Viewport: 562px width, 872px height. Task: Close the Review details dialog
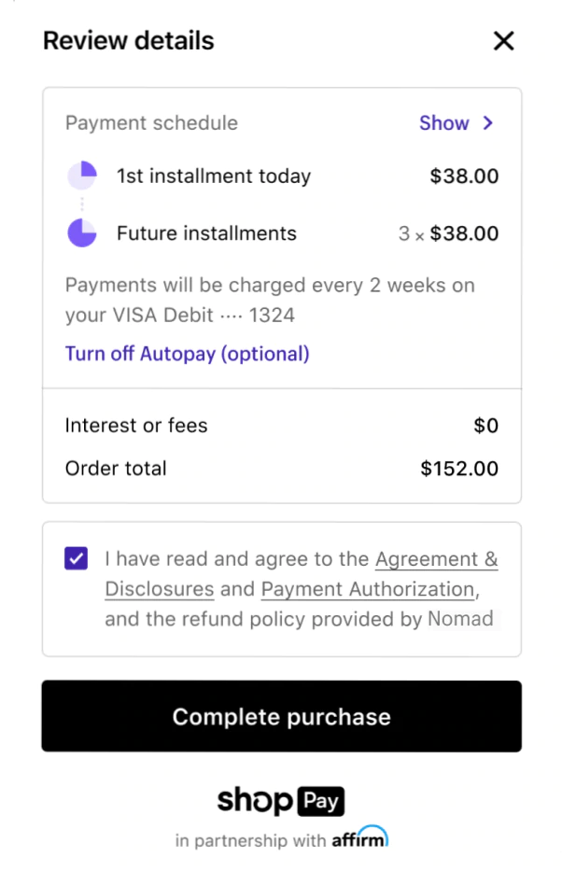[x=503, y=41]
